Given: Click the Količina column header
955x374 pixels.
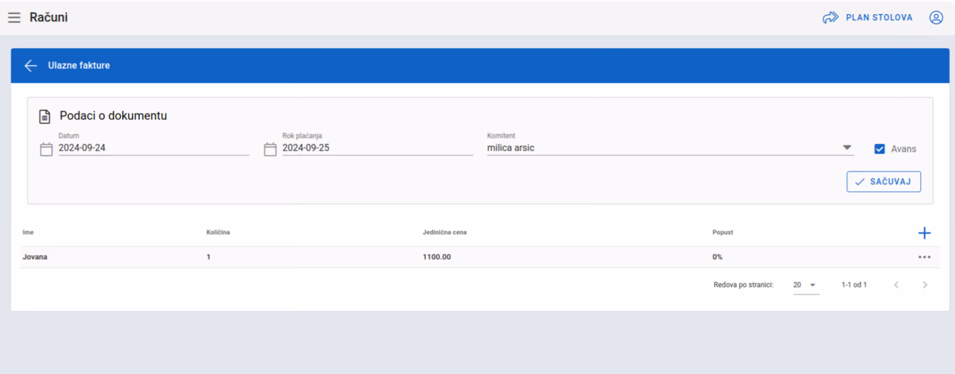Looking at the screenshot, I should 218,232.
